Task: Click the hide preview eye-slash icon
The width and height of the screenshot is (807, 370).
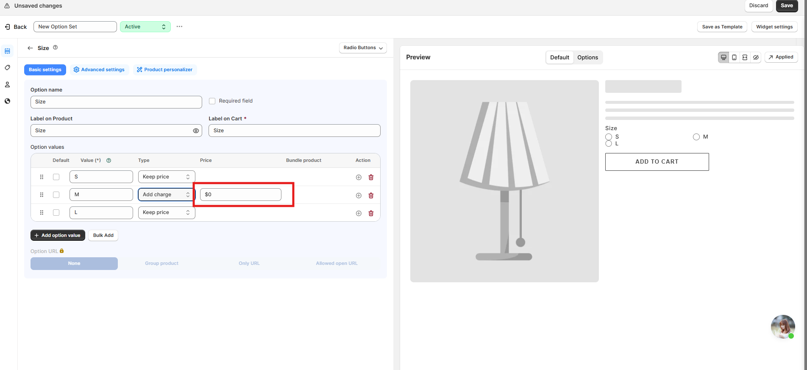Action: [756, 57]
